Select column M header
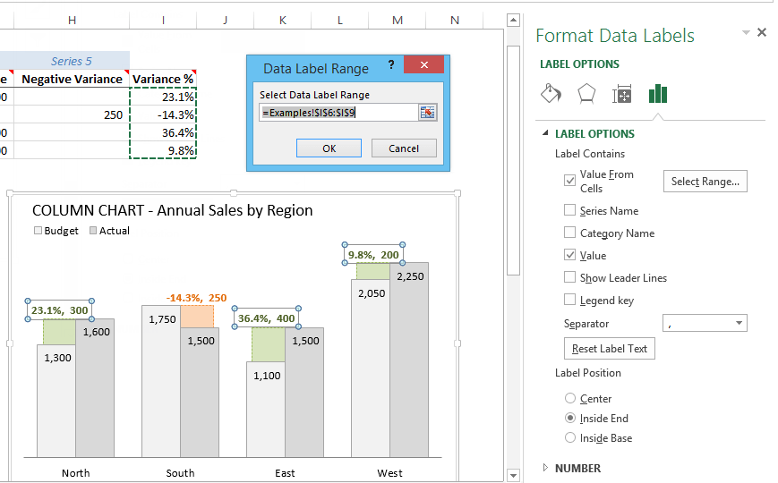The image size is (778, 483). 398,20
